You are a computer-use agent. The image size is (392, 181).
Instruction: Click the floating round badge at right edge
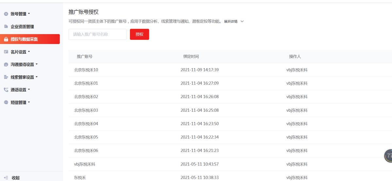coord(388,156)
